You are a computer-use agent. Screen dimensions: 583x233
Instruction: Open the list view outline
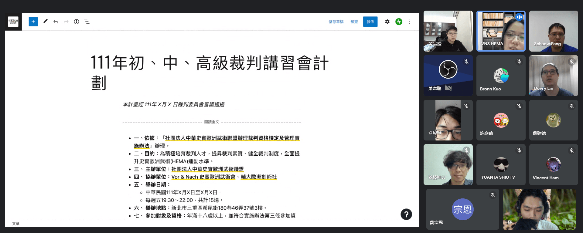[87, 22]
